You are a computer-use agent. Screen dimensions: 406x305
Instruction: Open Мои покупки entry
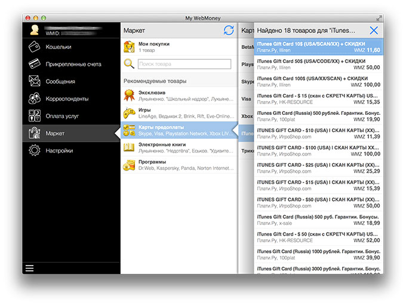179,47
